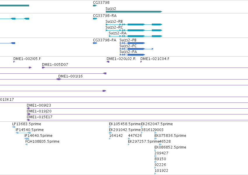
Task: Click the DME1-020L02.R marker glyph
Action: [x=108, y=62]
